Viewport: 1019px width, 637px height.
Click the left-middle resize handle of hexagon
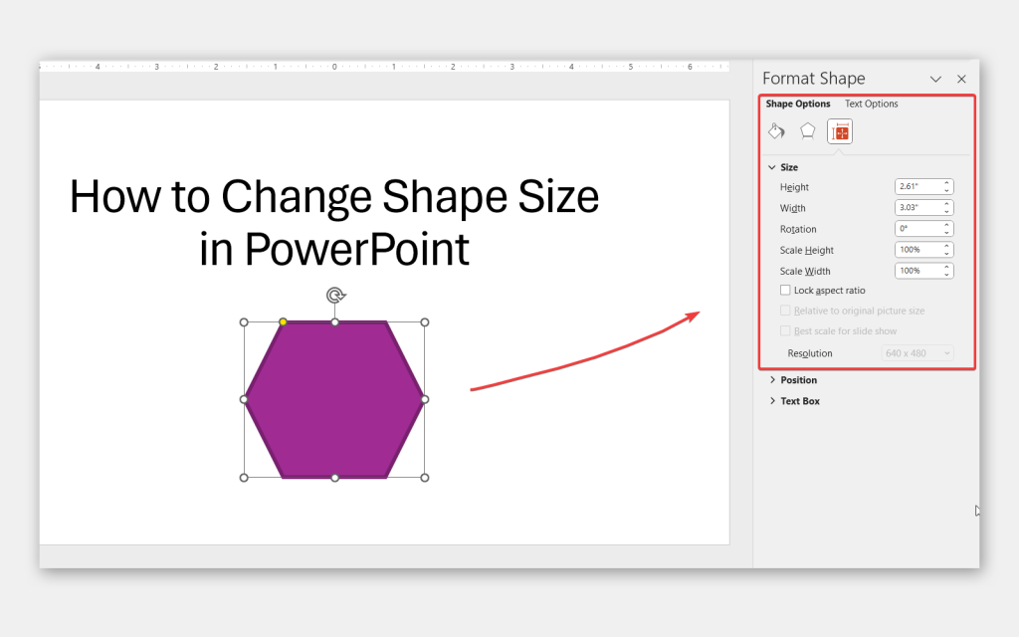point(245,400)
